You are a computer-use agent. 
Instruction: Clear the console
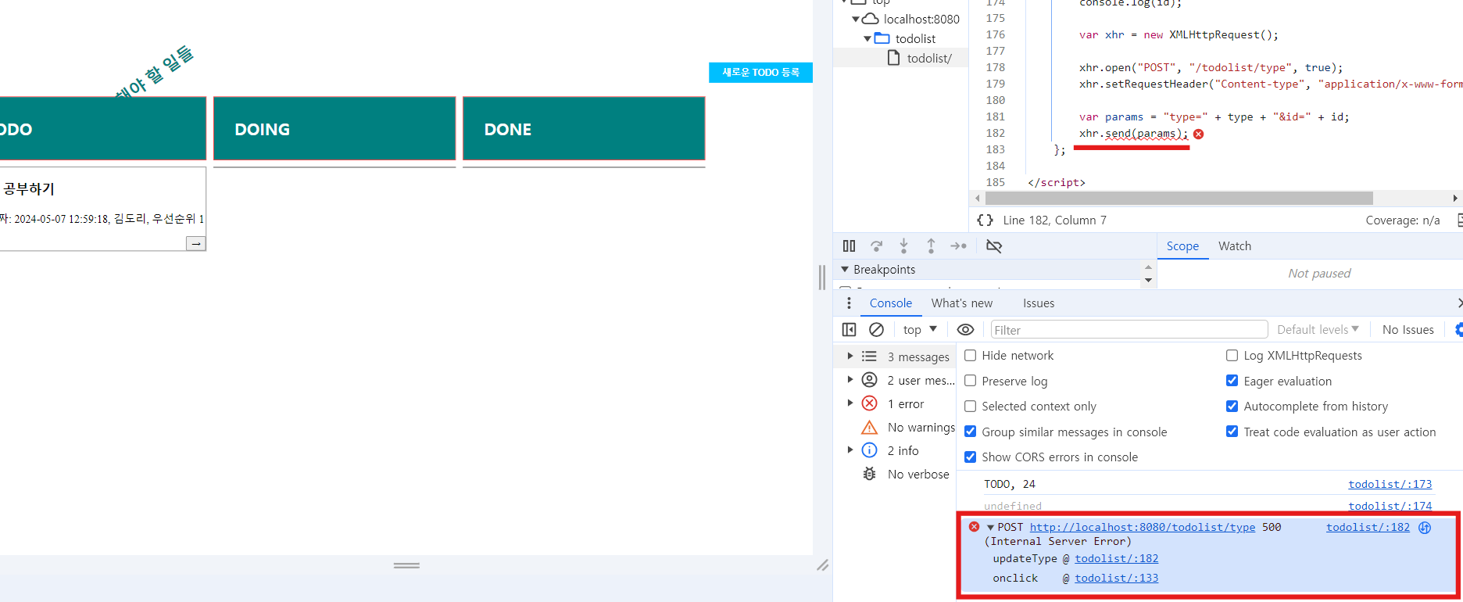point(877,330)
